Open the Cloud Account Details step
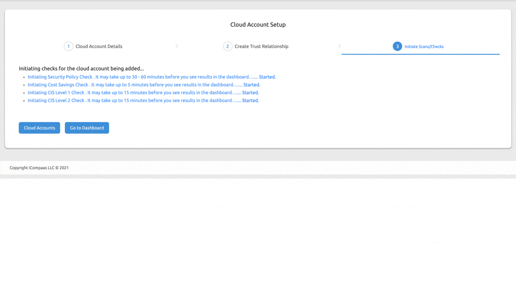This screenshot has height=305, width=516. [x=98, y=46]
